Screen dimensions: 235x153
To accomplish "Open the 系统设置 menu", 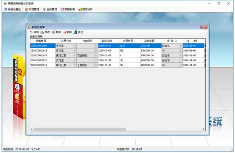I will (13, 9).
